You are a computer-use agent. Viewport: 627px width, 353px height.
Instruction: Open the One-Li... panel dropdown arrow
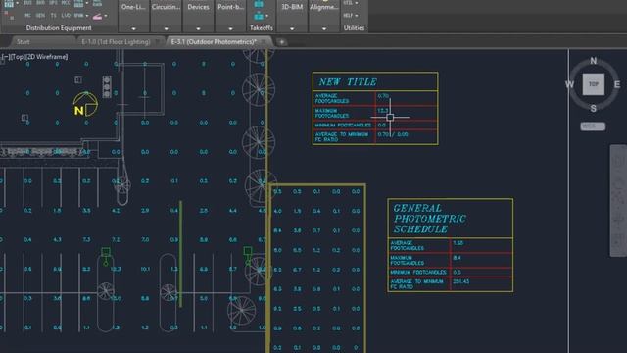(x=133, y=28)
